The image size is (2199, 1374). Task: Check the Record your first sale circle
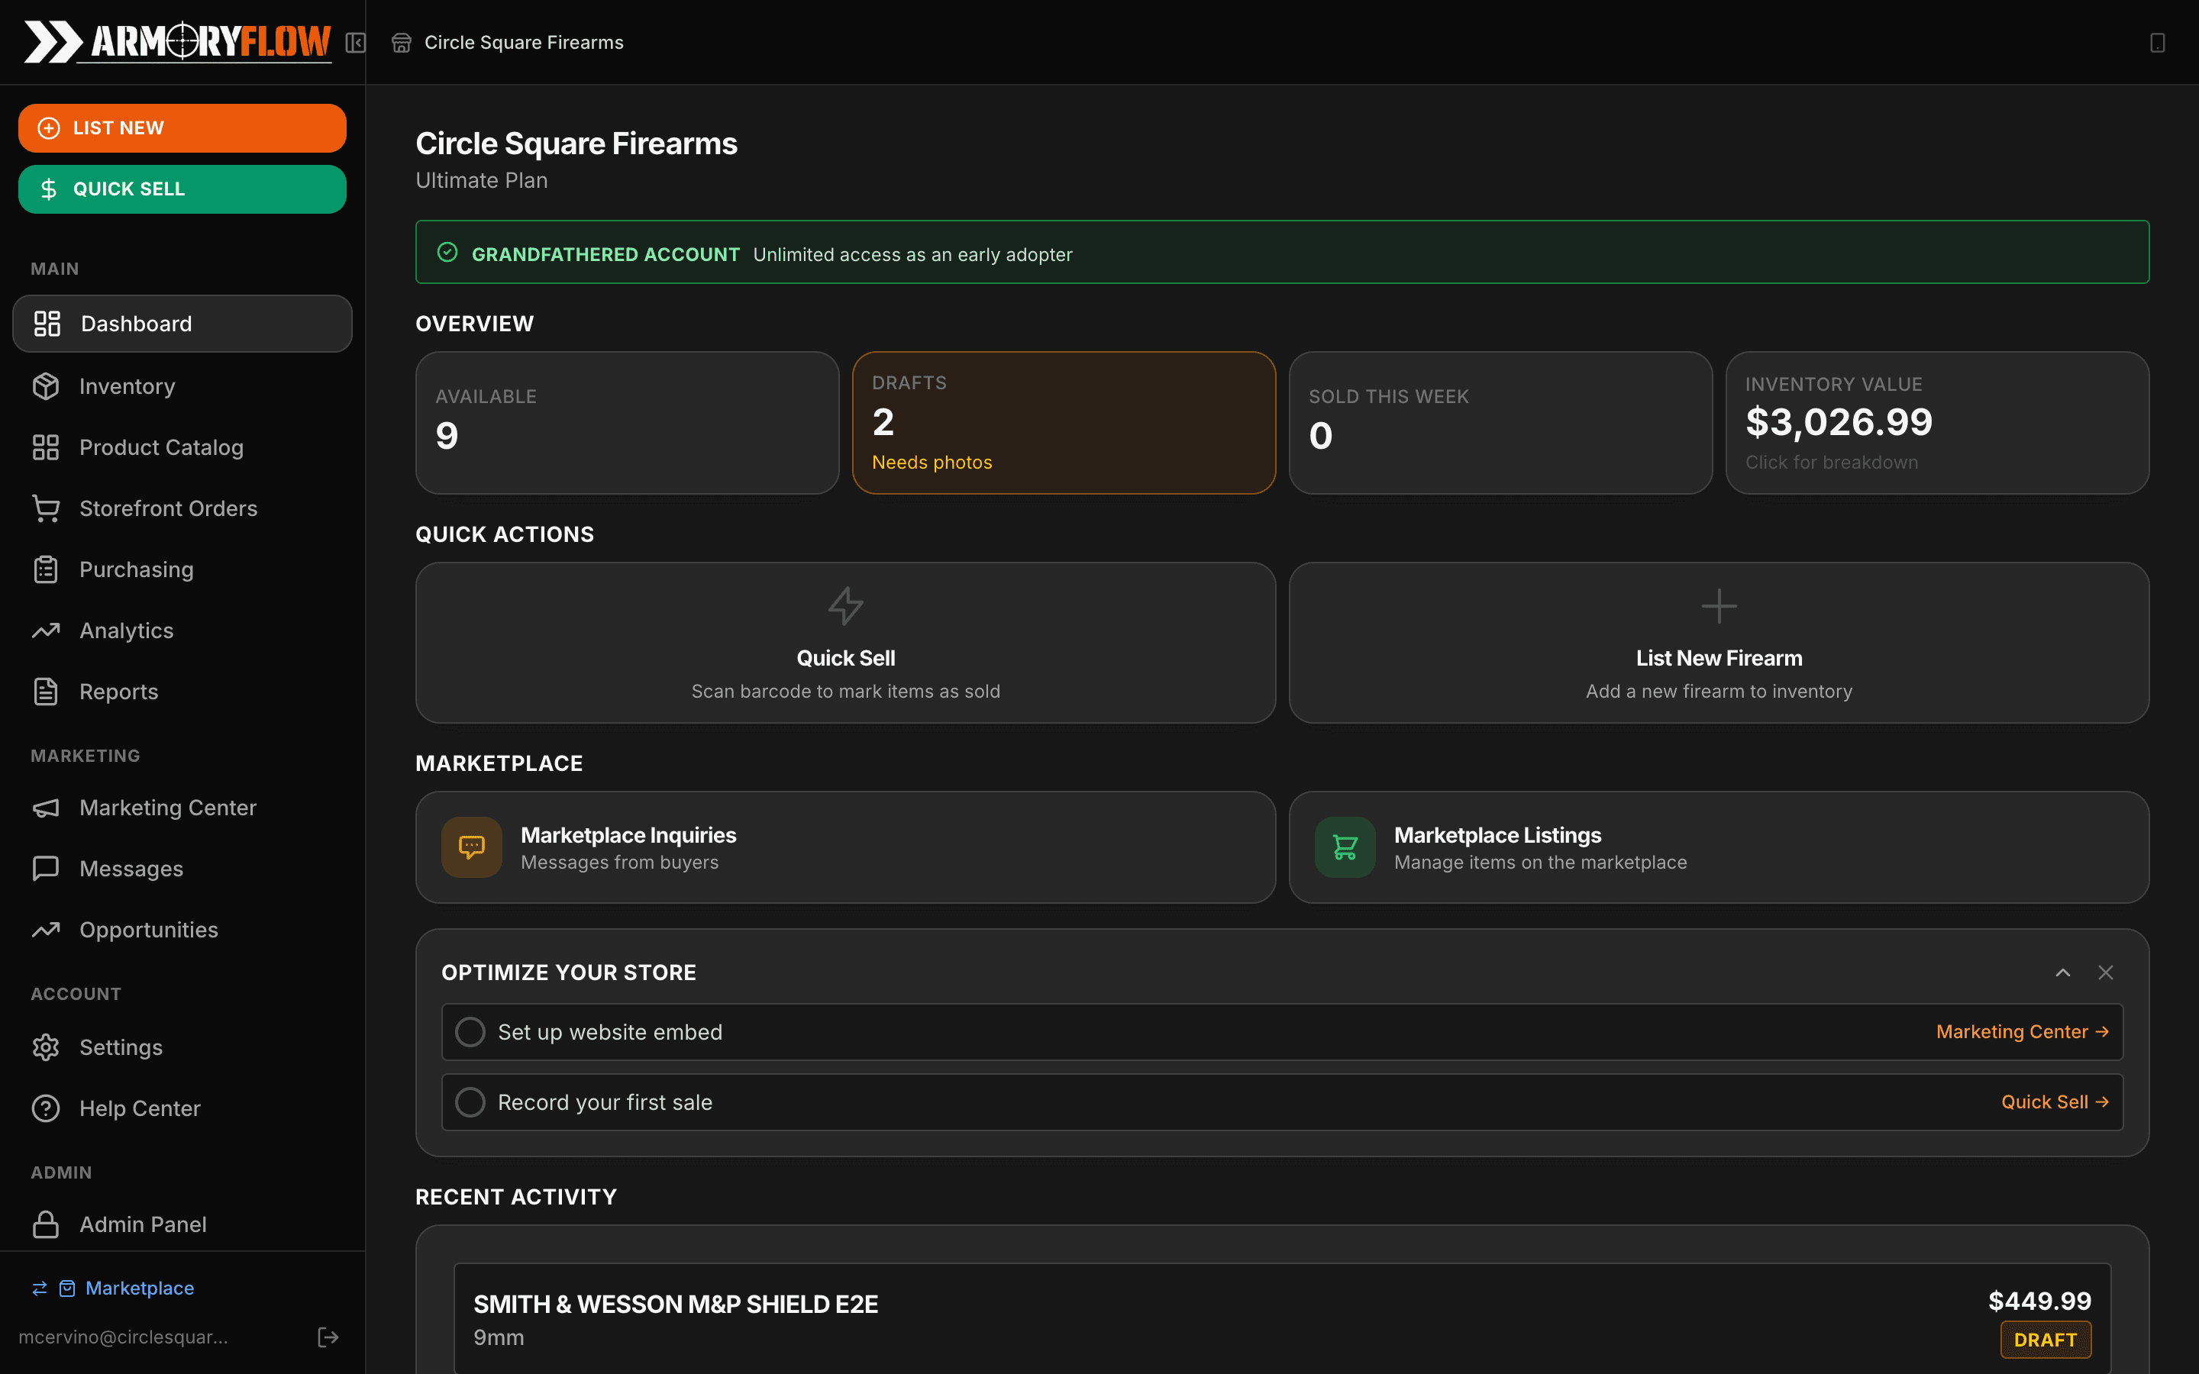[x=470, y=1101]
